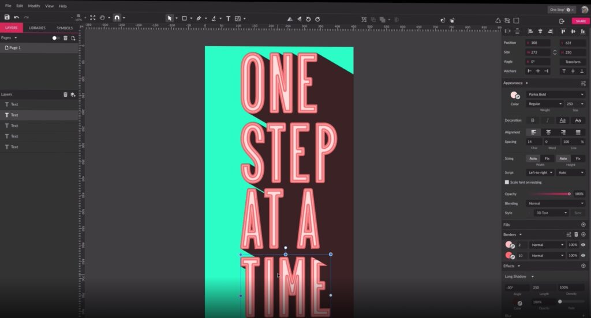
Task: Open the 3D Text style dropdown
Action: point(551,213)
